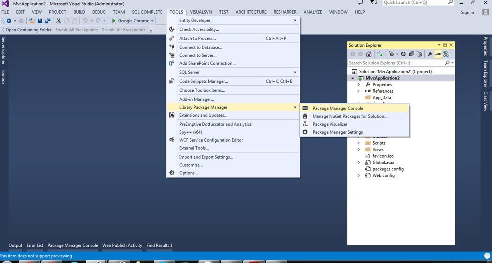Click the Save All toolbar icon
492x263 pixels.
click(x=48, y=21)
